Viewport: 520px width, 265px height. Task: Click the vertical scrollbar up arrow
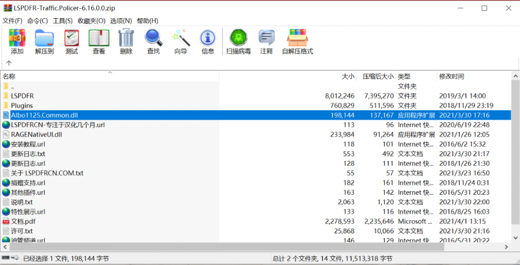[516, 76]
